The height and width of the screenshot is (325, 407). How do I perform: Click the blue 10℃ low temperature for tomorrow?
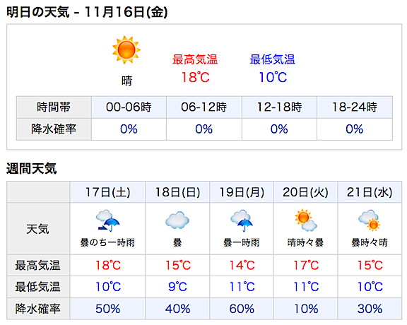[x=273, y=77]
